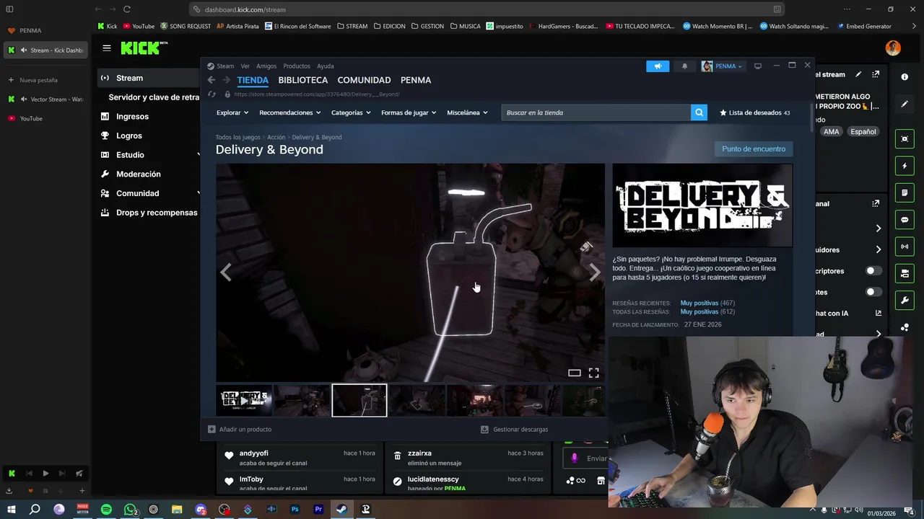The image size is (924, 519).
Task: Click Gestionar descargas in Steam
Action: [515, 430]
